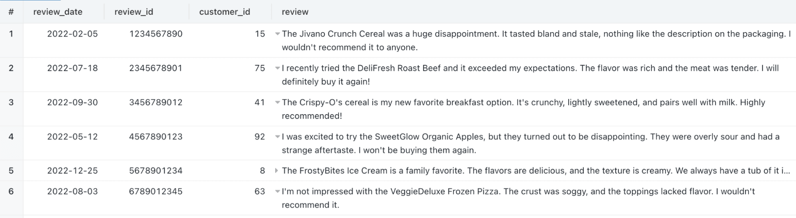Image resolution: width=796 pixels, height=218 pixels.
Task: Click the date cell 2022-07-18
Action: click(72, 68)
